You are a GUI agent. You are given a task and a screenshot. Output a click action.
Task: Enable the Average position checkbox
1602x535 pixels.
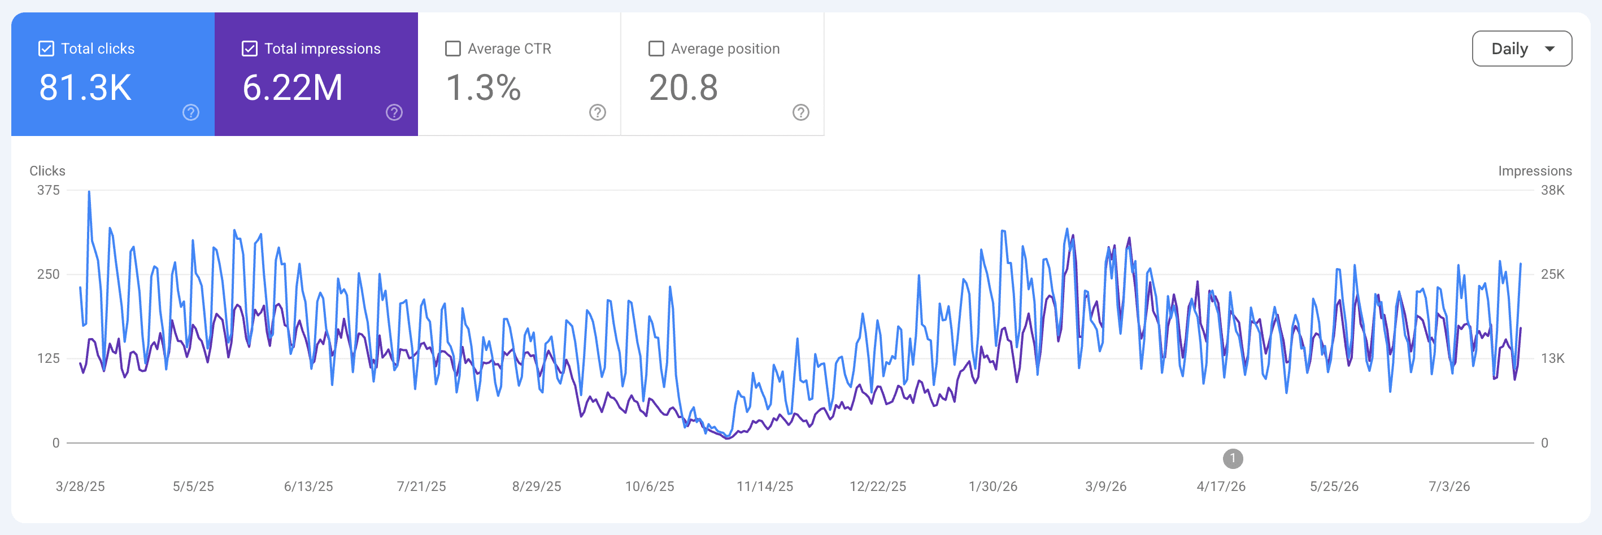[x=656, y=49]
